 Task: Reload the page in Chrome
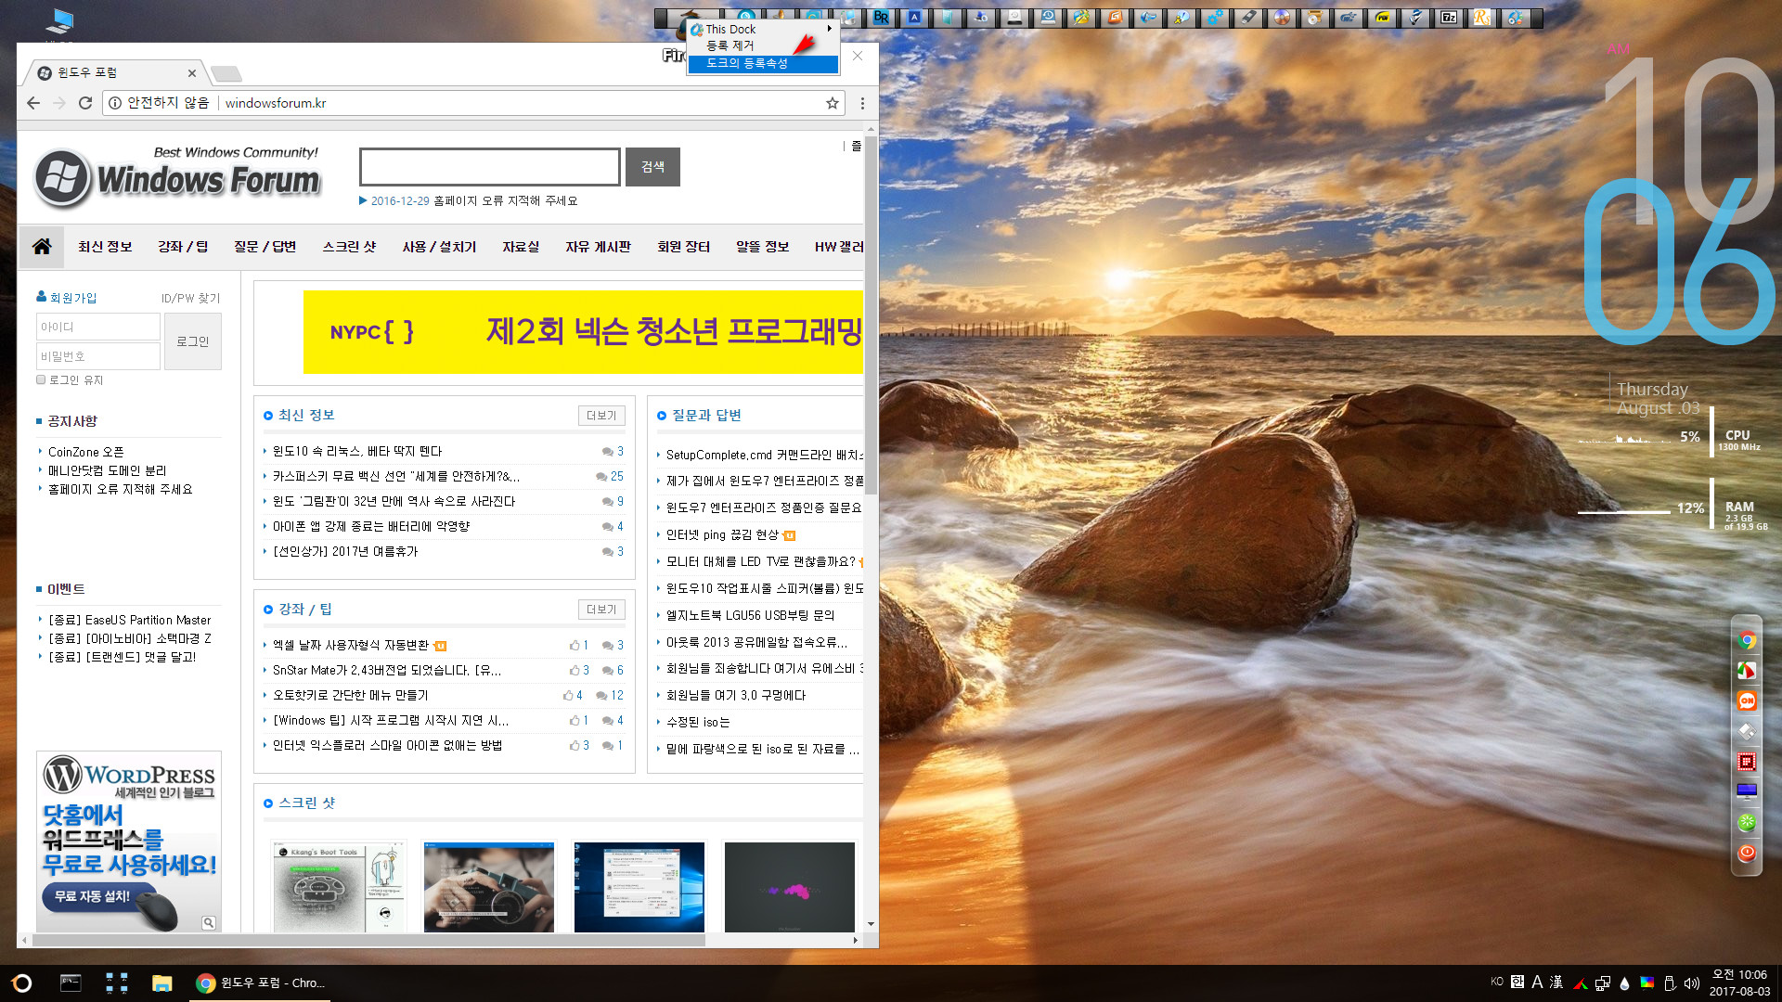pyautogui.click(x=85, y=103)
